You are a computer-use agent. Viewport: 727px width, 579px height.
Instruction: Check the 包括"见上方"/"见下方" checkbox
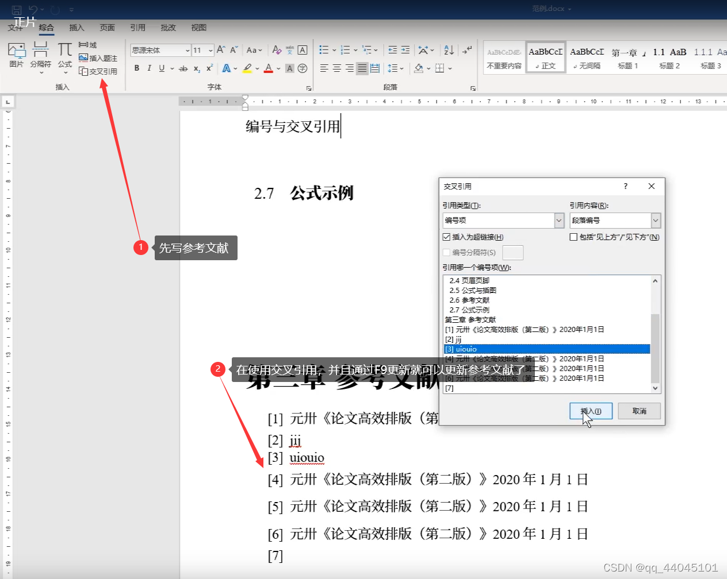pos(573,237)
